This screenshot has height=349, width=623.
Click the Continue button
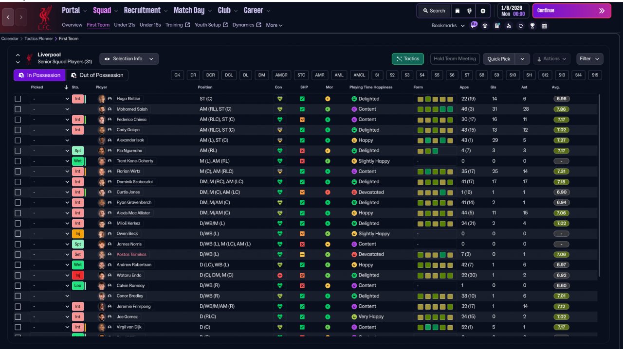pos(571,11)
